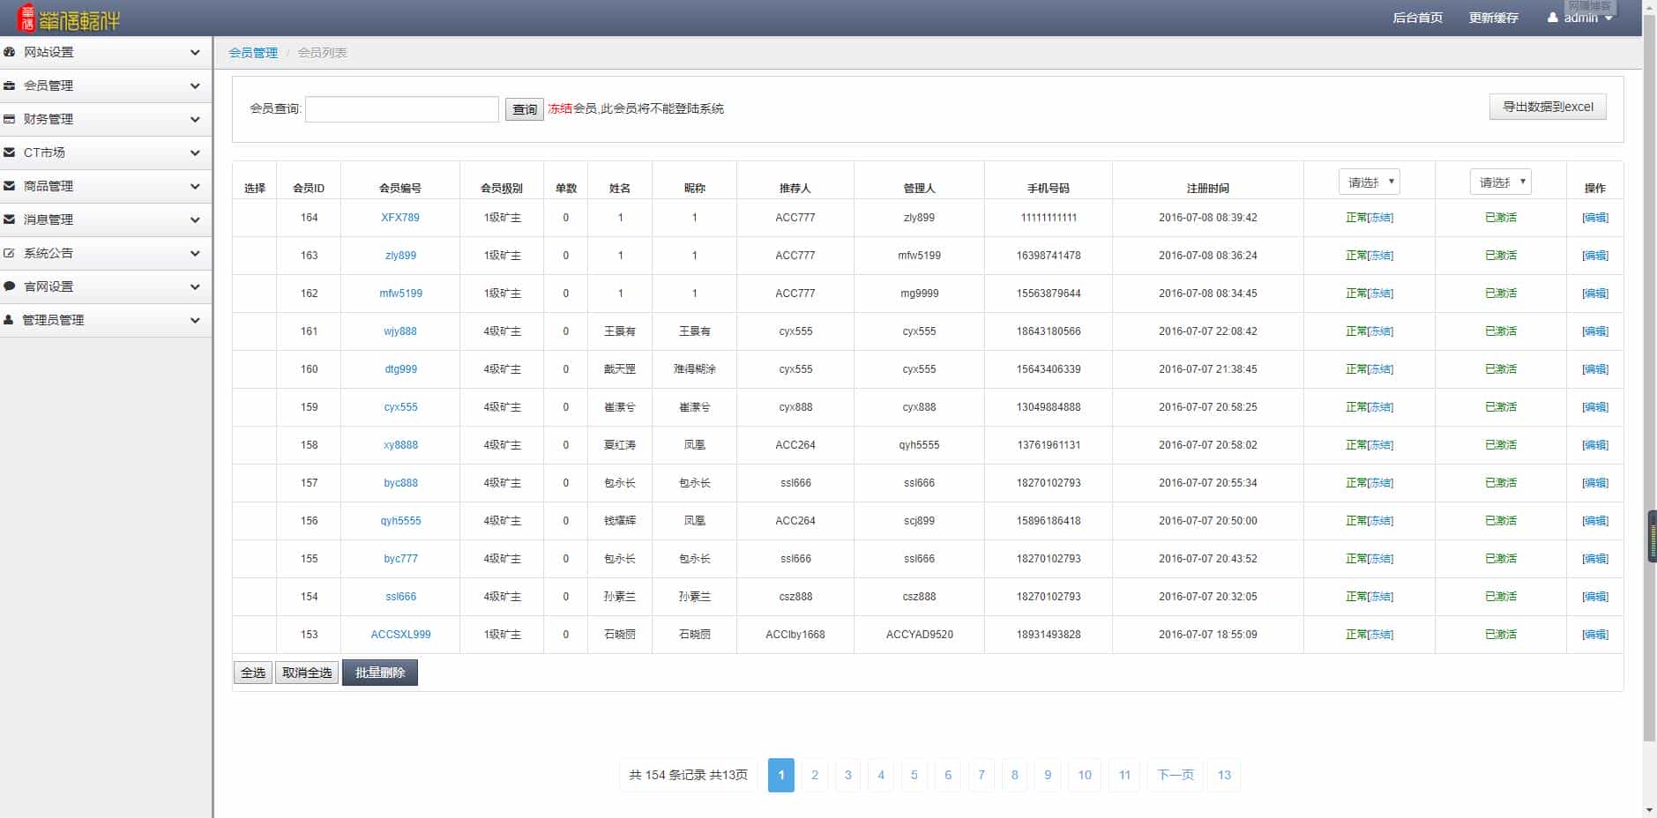Open the 请选择 dropdown above the 正常[冻结] column
Screen dimensions: 1657x818
click(1369, 182)
